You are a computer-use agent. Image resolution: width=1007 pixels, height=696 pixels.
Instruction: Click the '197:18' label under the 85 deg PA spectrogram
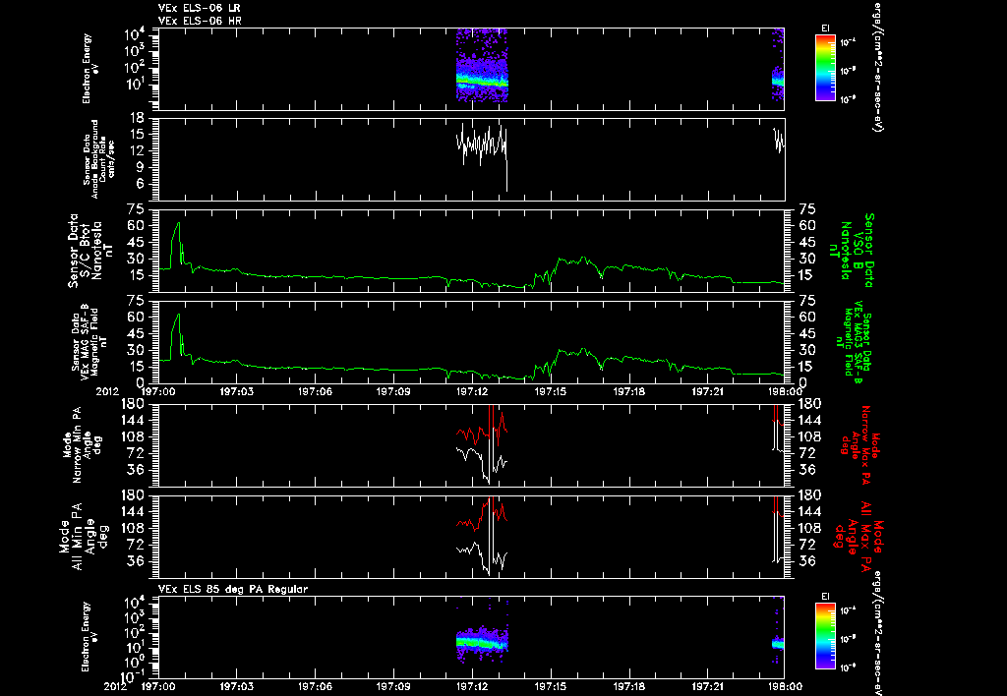tap(628, 686)
